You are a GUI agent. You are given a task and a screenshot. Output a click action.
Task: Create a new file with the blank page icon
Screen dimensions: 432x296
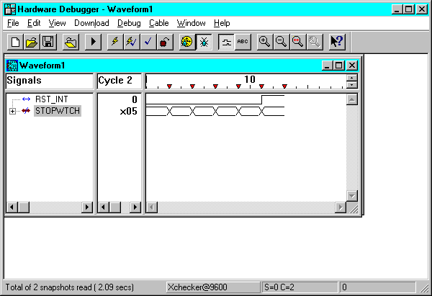pos(15,42)
